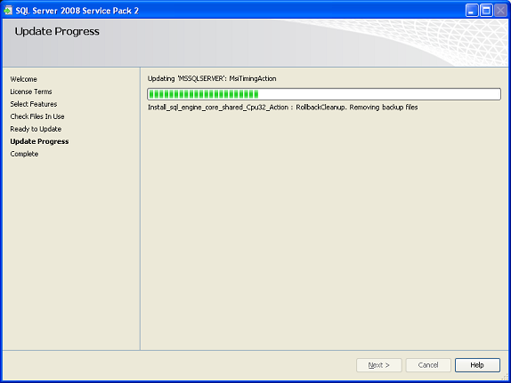
Task: Click the SQL Server installer title bar icon
Action: [8, 11]
